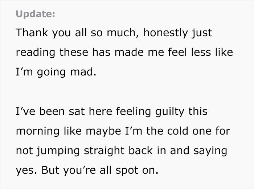Select the word 'honestly'
Image resolution: width=254 pixels, height=189 pixels.
click(165, 33)
